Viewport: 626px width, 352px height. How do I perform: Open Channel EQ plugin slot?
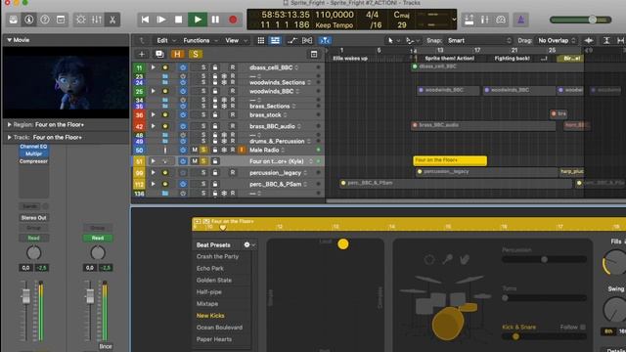33,147
